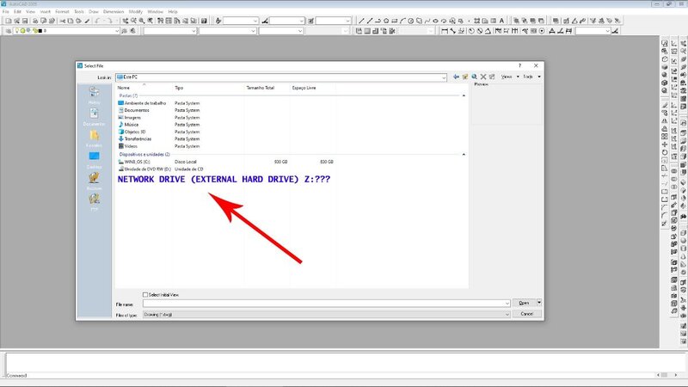Expand the Files of type dropdown

pos(507,316)
